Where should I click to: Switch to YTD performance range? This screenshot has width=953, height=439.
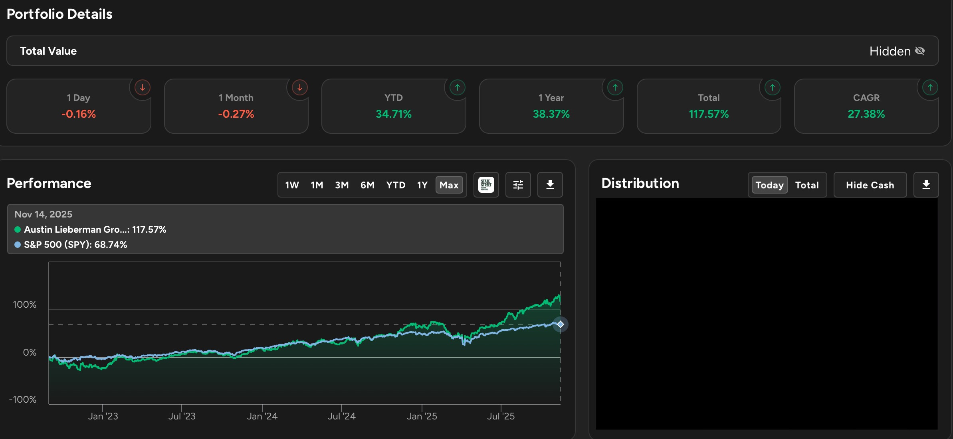[x=396, y=185]
